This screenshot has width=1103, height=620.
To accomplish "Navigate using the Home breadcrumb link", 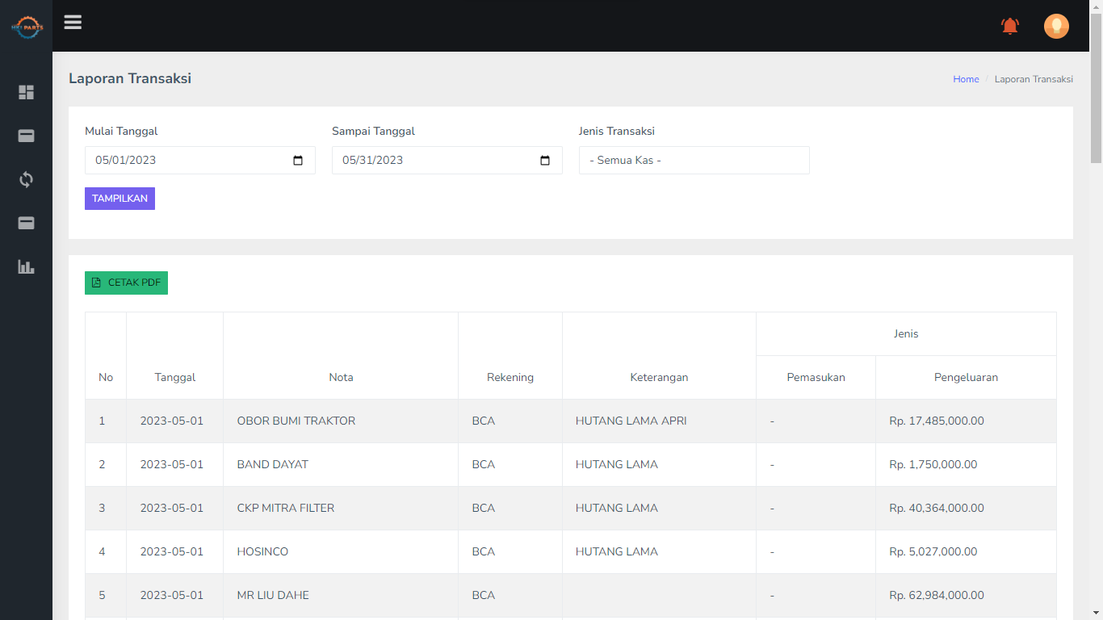I will click(x=966, y=78).
